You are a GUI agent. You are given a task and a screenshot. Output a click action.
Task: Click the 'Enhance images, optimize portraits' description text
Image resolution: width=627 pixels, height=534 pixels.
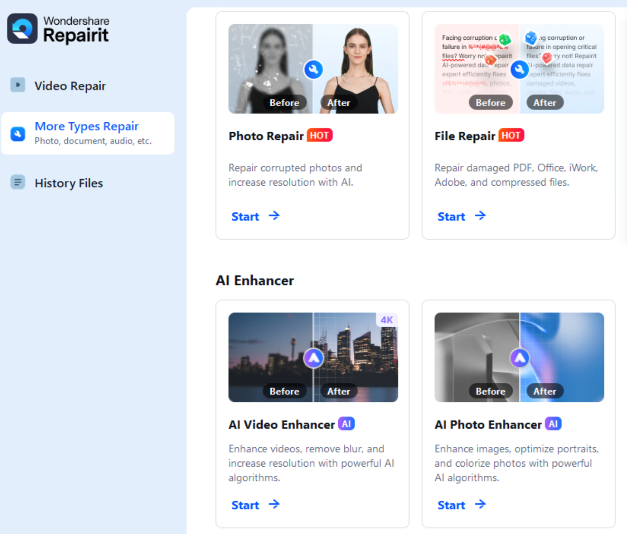pyautogui.click(x=516, y=463)
